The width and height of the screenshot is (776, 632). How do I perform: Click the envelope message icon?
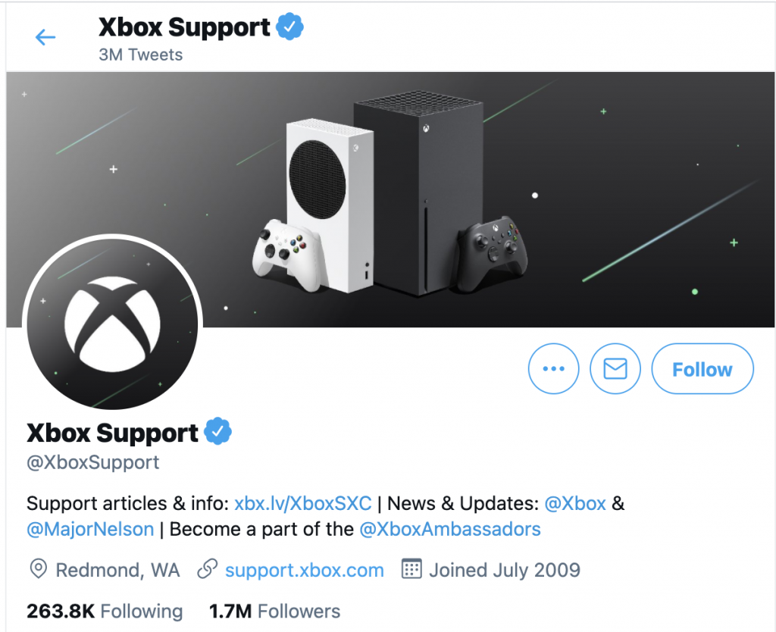(x=615, y=369)
